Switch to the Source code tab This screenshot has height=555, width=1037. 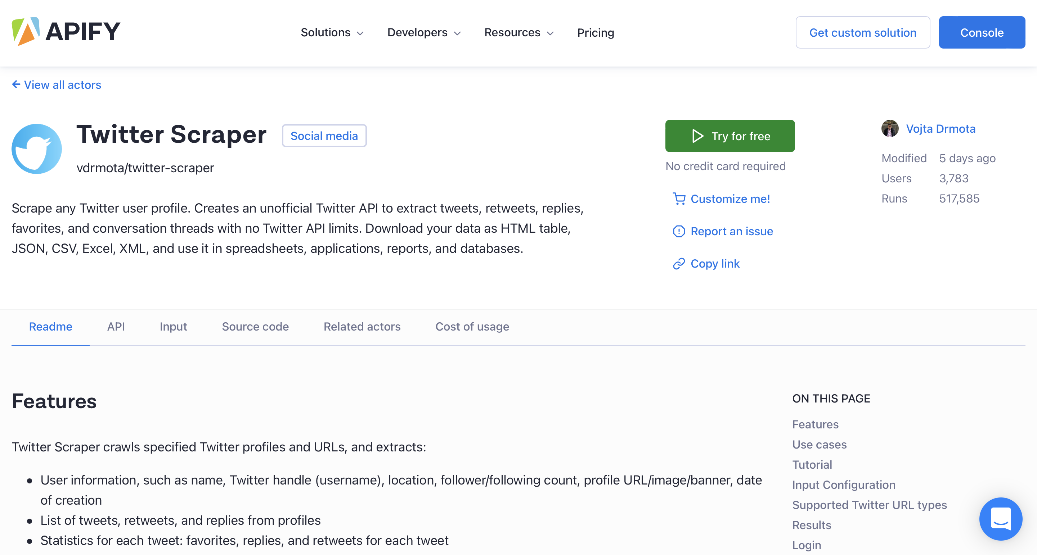point(255,327)
